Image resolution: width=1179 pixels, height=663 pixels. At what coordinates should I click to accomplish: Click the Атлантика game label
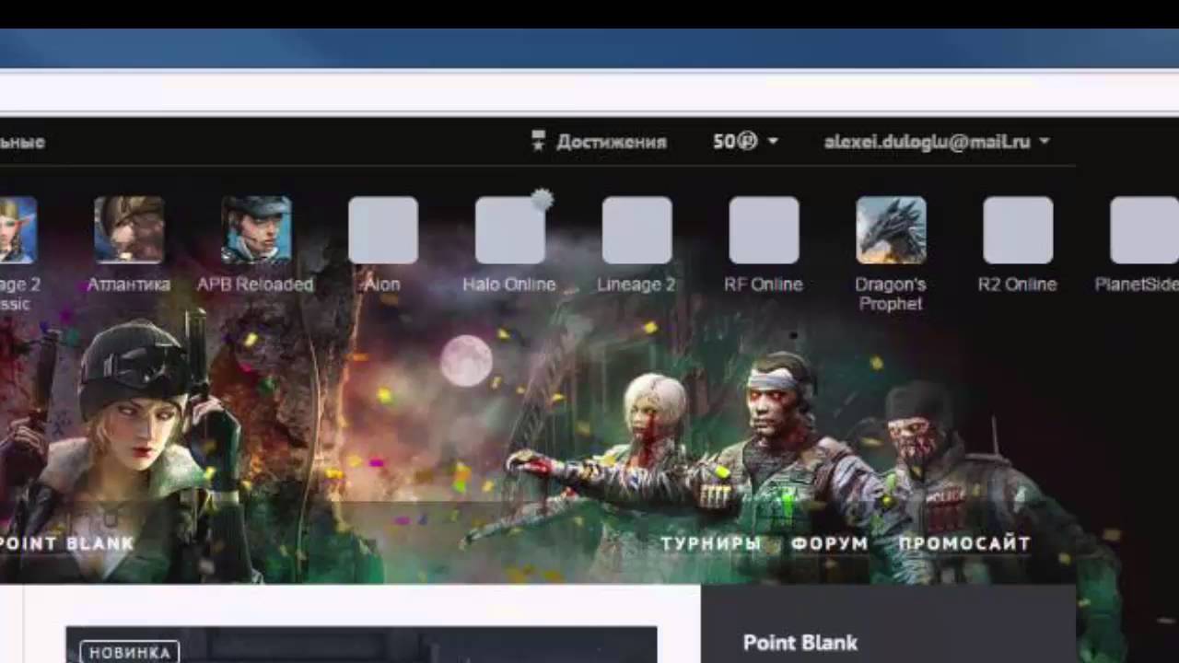129,285
